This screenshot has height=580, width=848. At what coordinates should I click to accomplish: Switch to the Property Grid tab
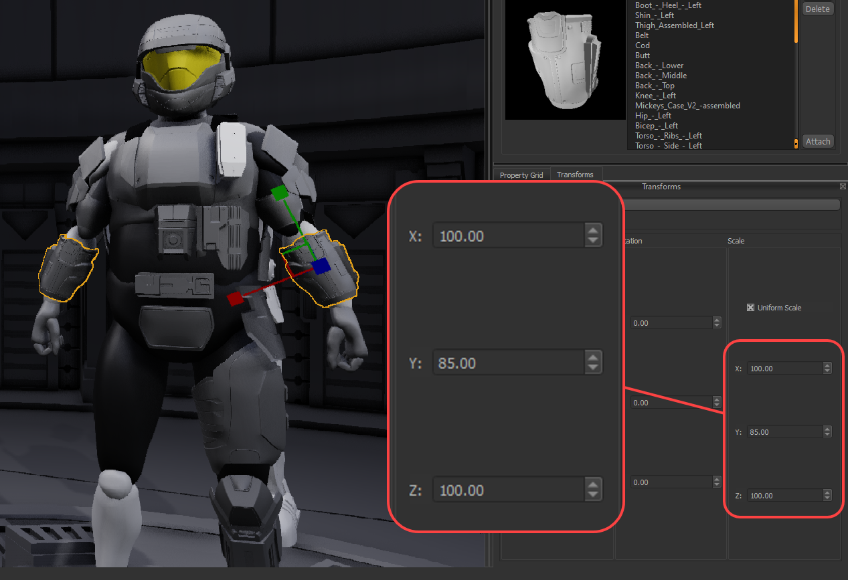tap(521, 175)
